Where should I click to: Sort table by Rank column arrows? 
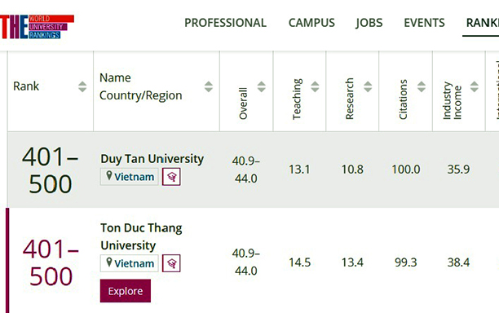click(x=82, y=86)
